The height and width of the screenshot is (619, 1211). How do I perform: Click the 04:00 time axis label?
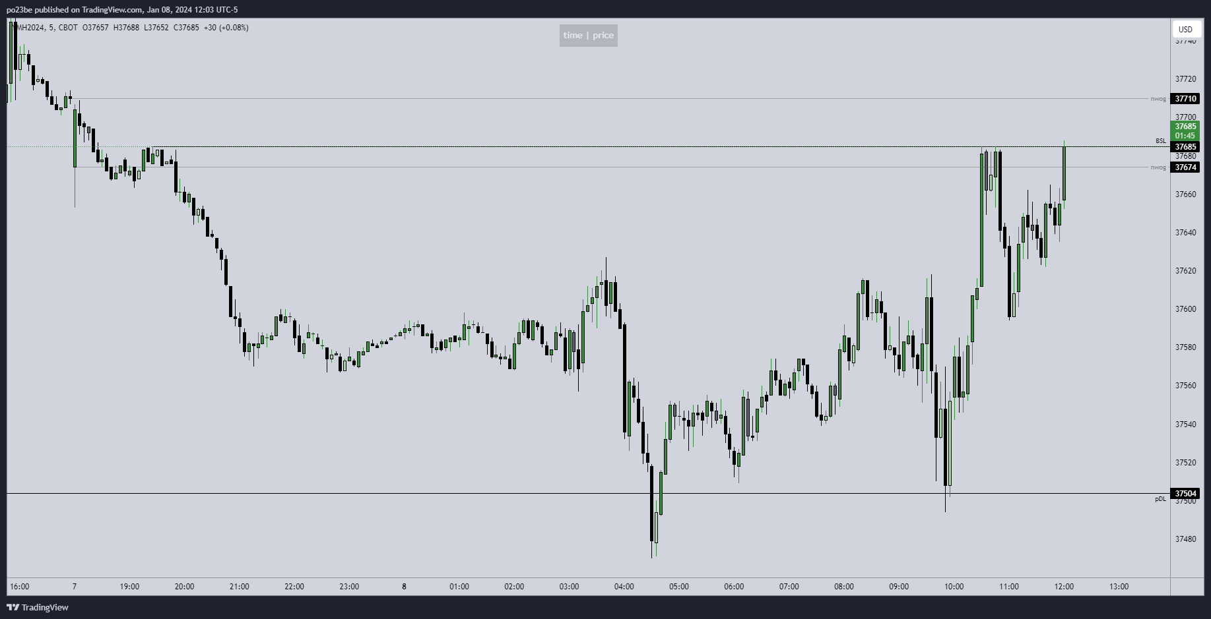(624, 587)
